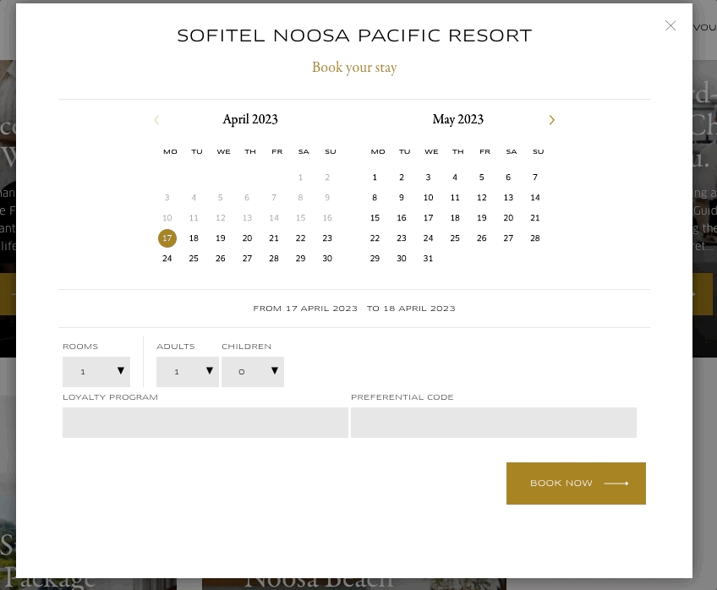
Task: Go to next month using right chevron
Action: point(552,121)
